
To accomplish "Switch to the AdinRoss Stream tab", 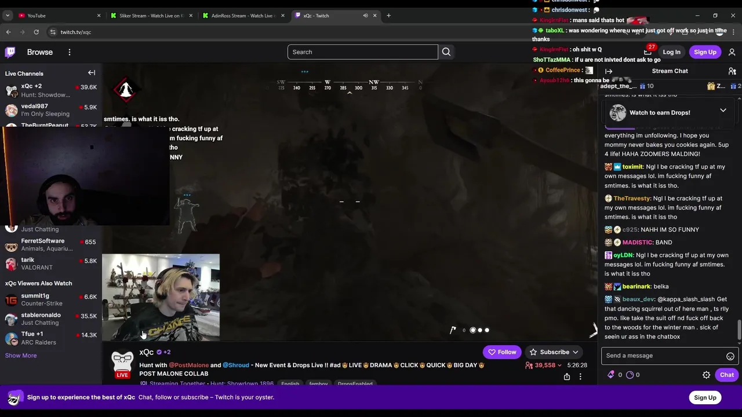I will pyautogui.click(x=243, y=16).
